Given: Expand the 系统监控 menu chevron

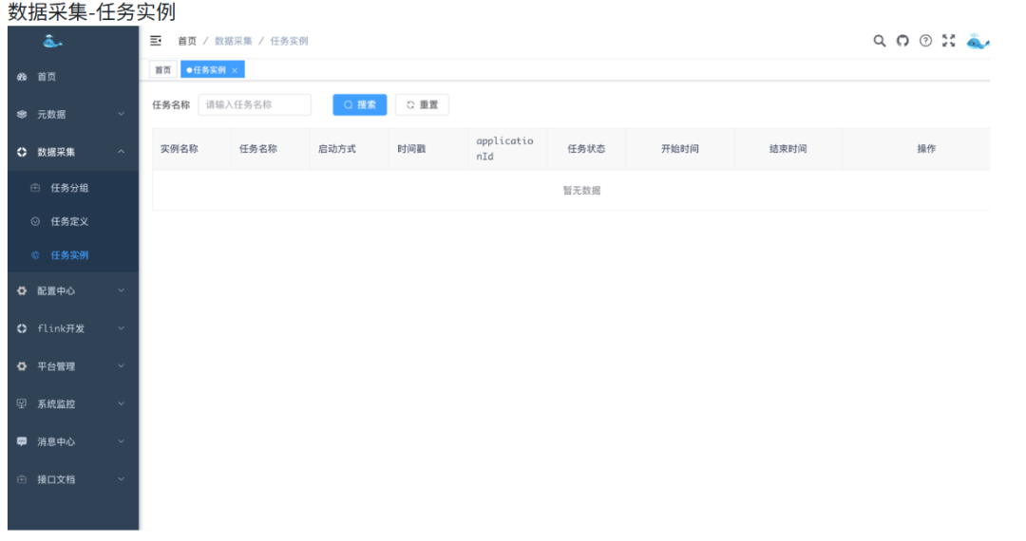Looking at the screenshot, I should [121, 403].
